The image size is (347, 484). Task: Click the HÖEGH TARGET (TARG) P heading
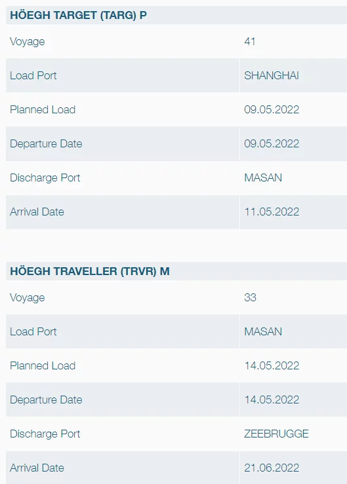[x=78, y=15]
